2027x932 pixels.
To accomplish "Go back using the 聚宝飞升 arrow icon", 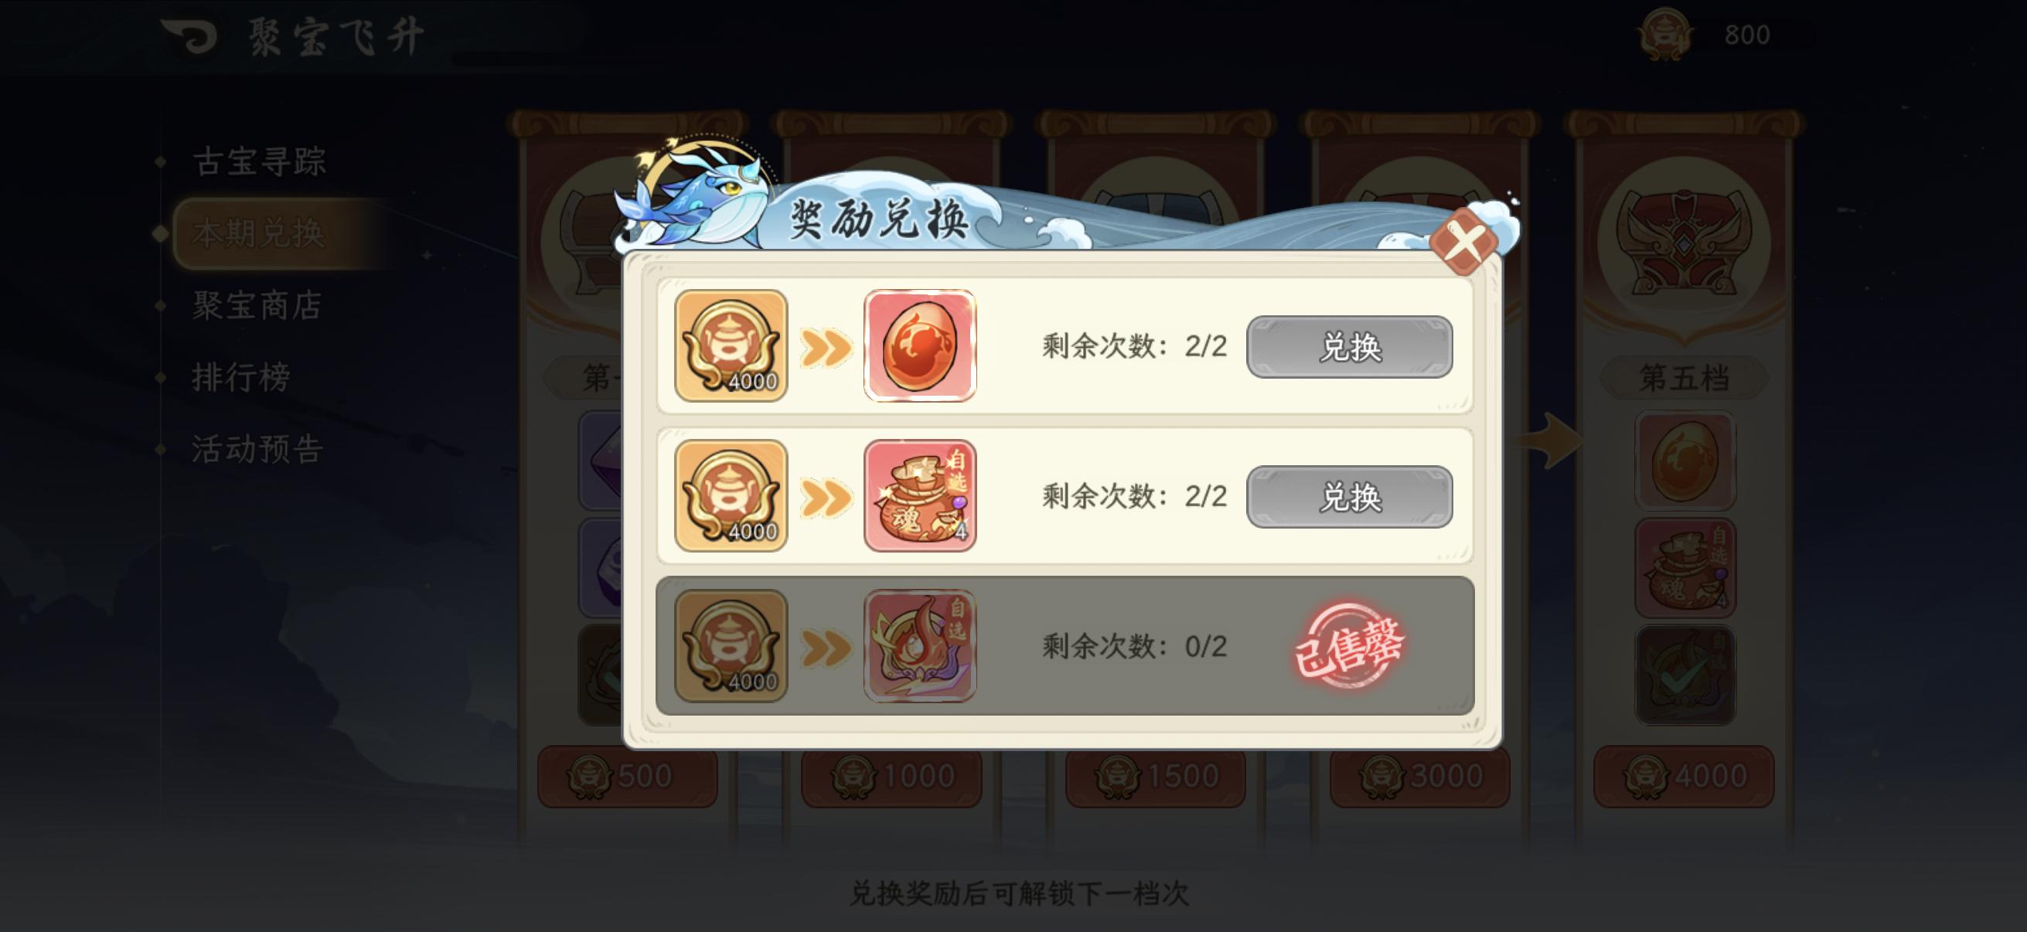I will coord(189,36).
